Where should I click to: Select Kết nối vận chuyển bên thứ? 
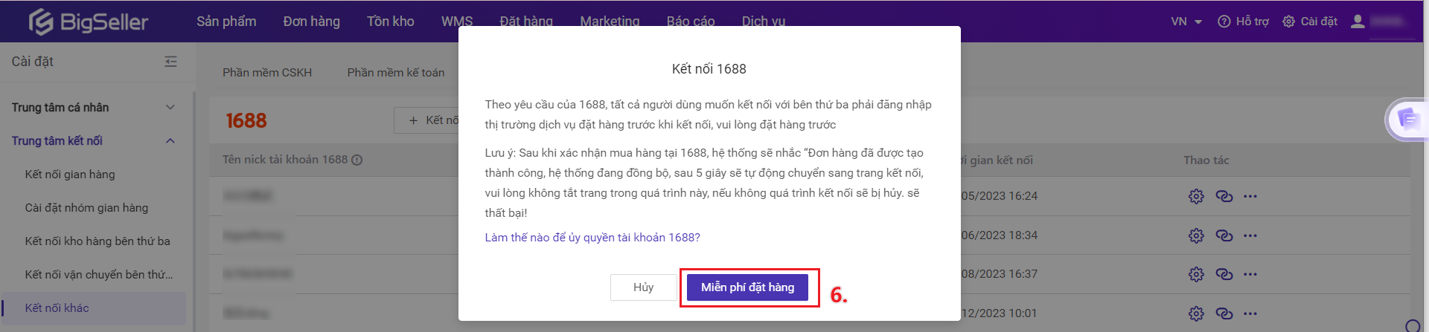click(98, 274)
